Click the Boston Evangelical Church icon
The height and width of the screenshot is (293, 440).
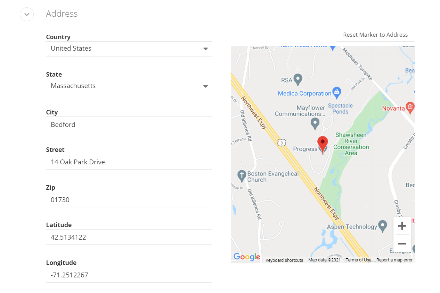242,176
